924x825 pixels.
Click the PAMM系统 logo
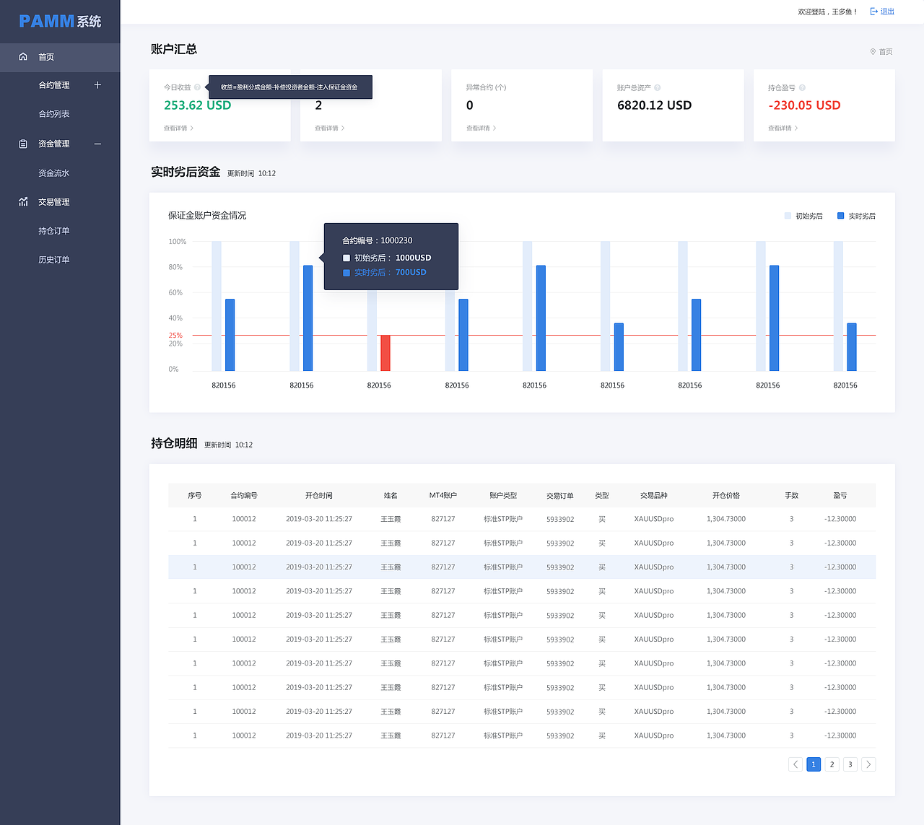point(60,22)
